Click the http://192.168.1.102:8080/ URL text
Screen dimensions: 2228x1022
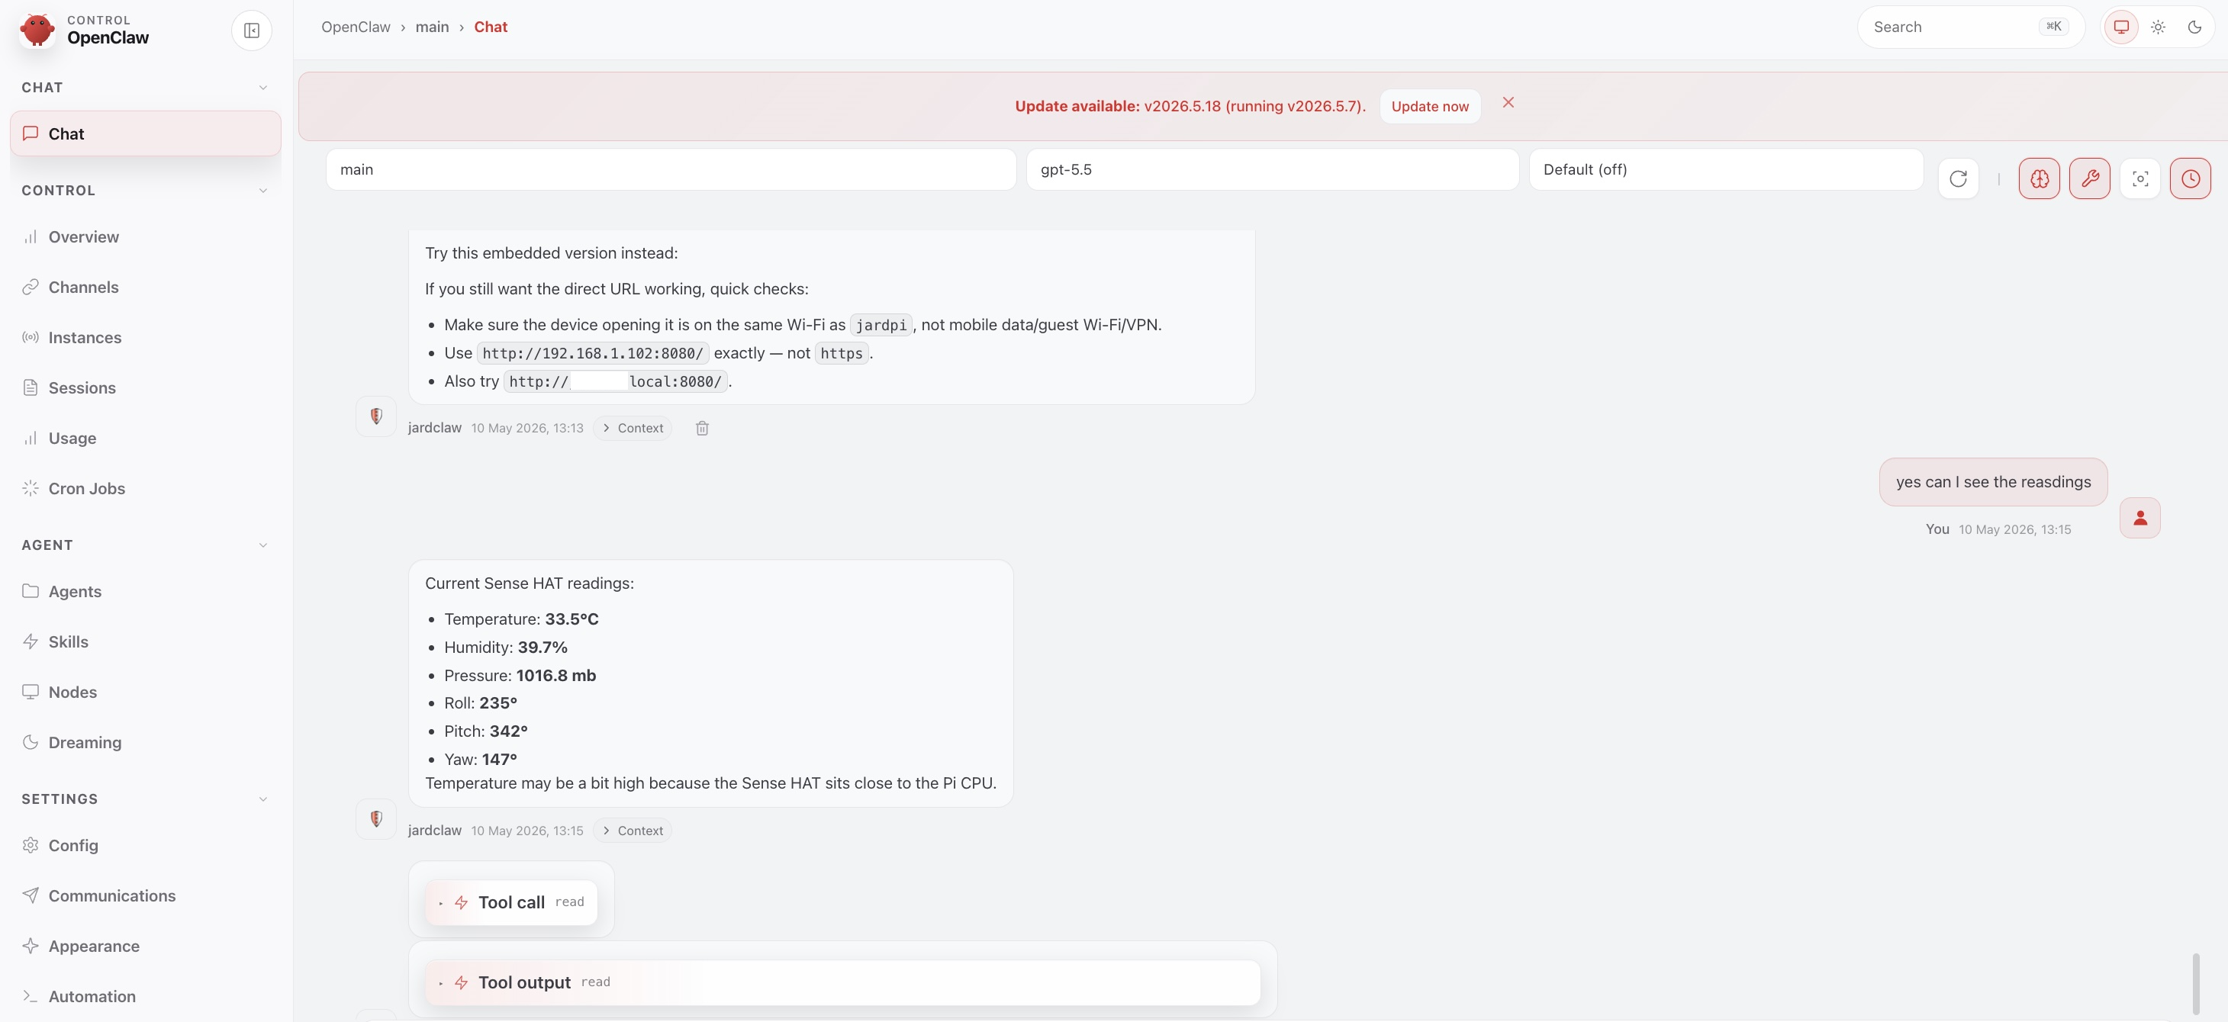[592, 353]
